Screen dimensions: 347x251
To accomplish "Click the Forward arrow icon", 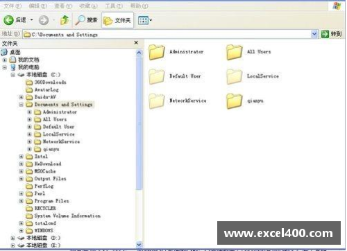I will coord(44,20).
